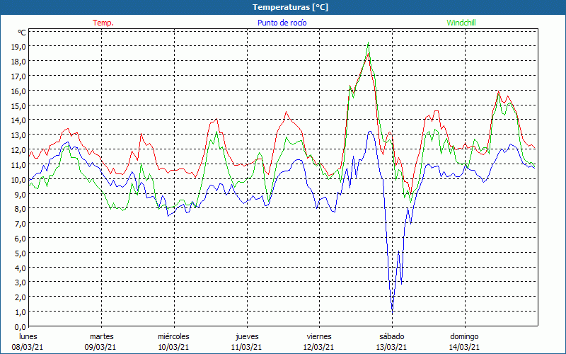Click the 'domingo' day label
Screen dimensions: 566x354
click(464, 336)
